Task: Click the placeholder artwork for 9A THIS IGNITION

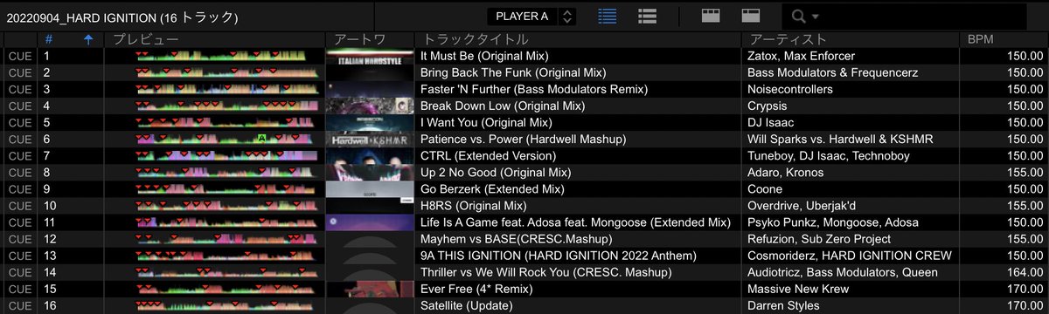Action: pos(370,256)
